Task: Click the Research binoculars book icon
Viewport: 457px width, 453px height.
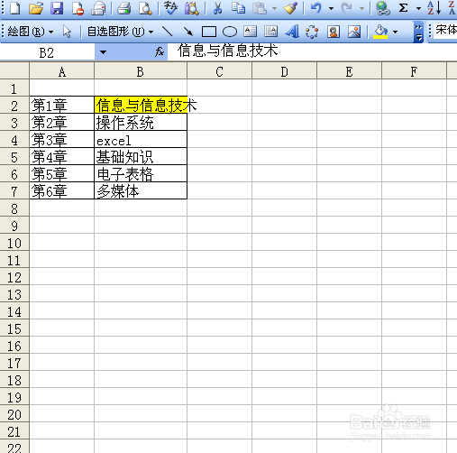Action: pyautogui.click(x=192, y=8)
